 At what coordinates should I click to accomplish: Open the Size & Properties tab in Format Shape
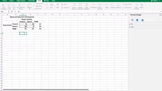tap(142, 20)
